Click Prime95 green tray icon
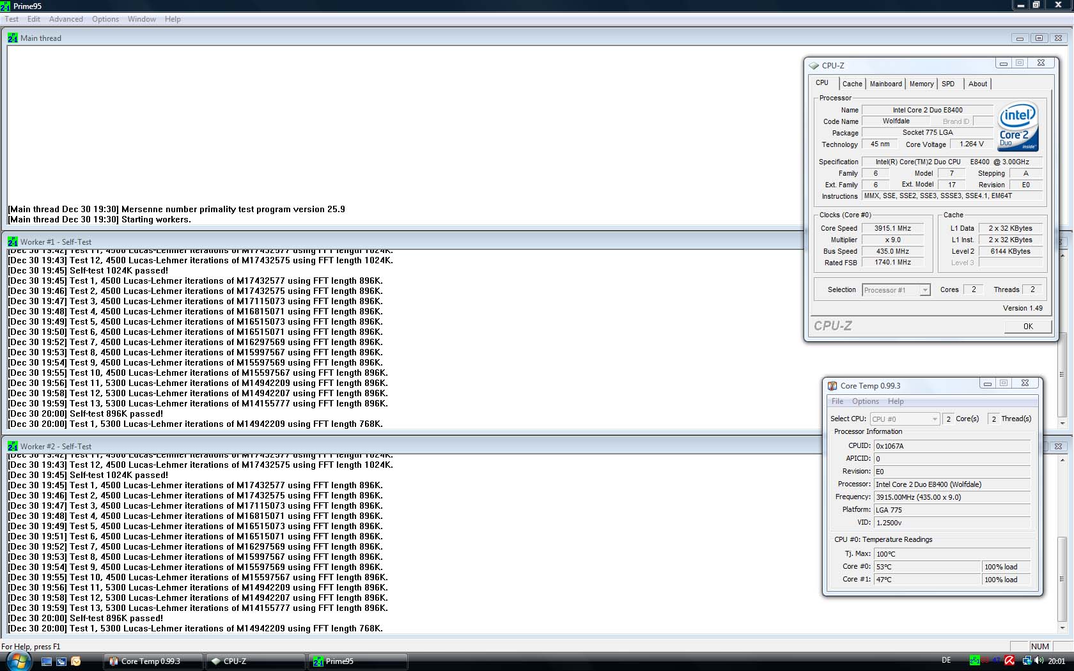The image size is (1074, 671). coord(974,661)
